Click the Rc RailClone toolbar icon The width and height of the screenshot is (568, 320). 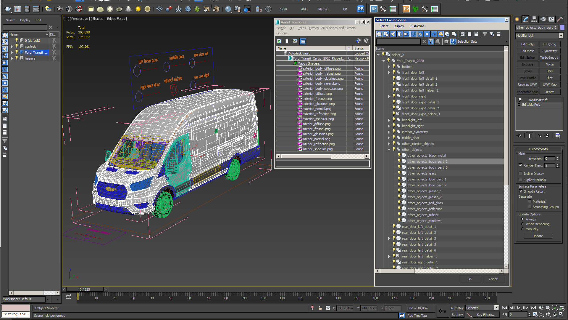[x=374, y=9]
